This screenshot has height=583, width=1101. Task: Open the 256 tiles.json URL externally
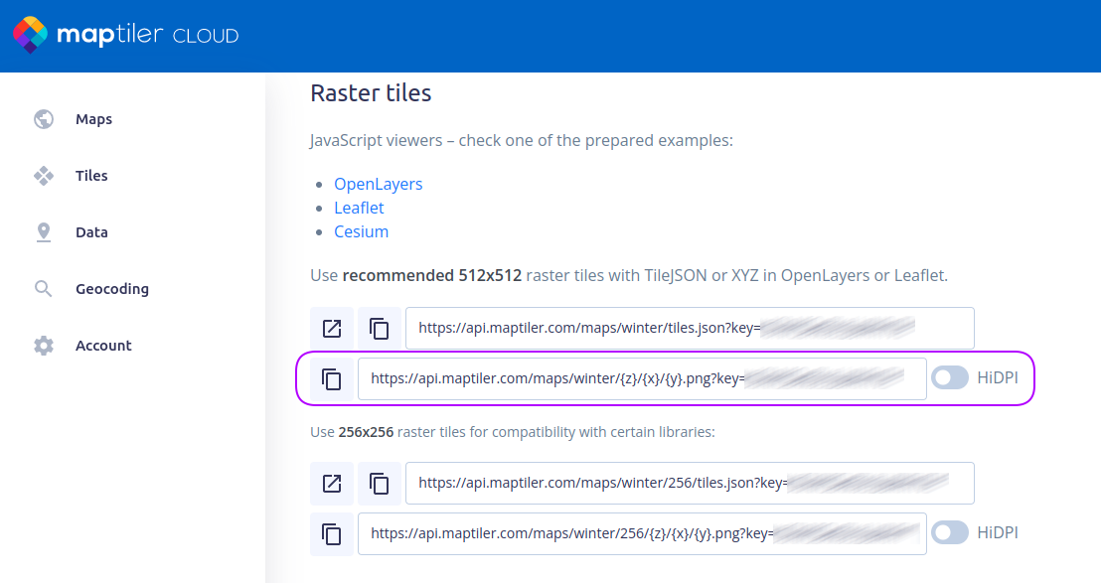coord(332,483)
